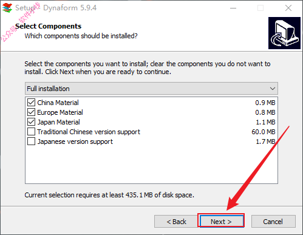Minimize the Setup window
The height and width of the screenshot is (235, 303).
(x=233, y=8)
